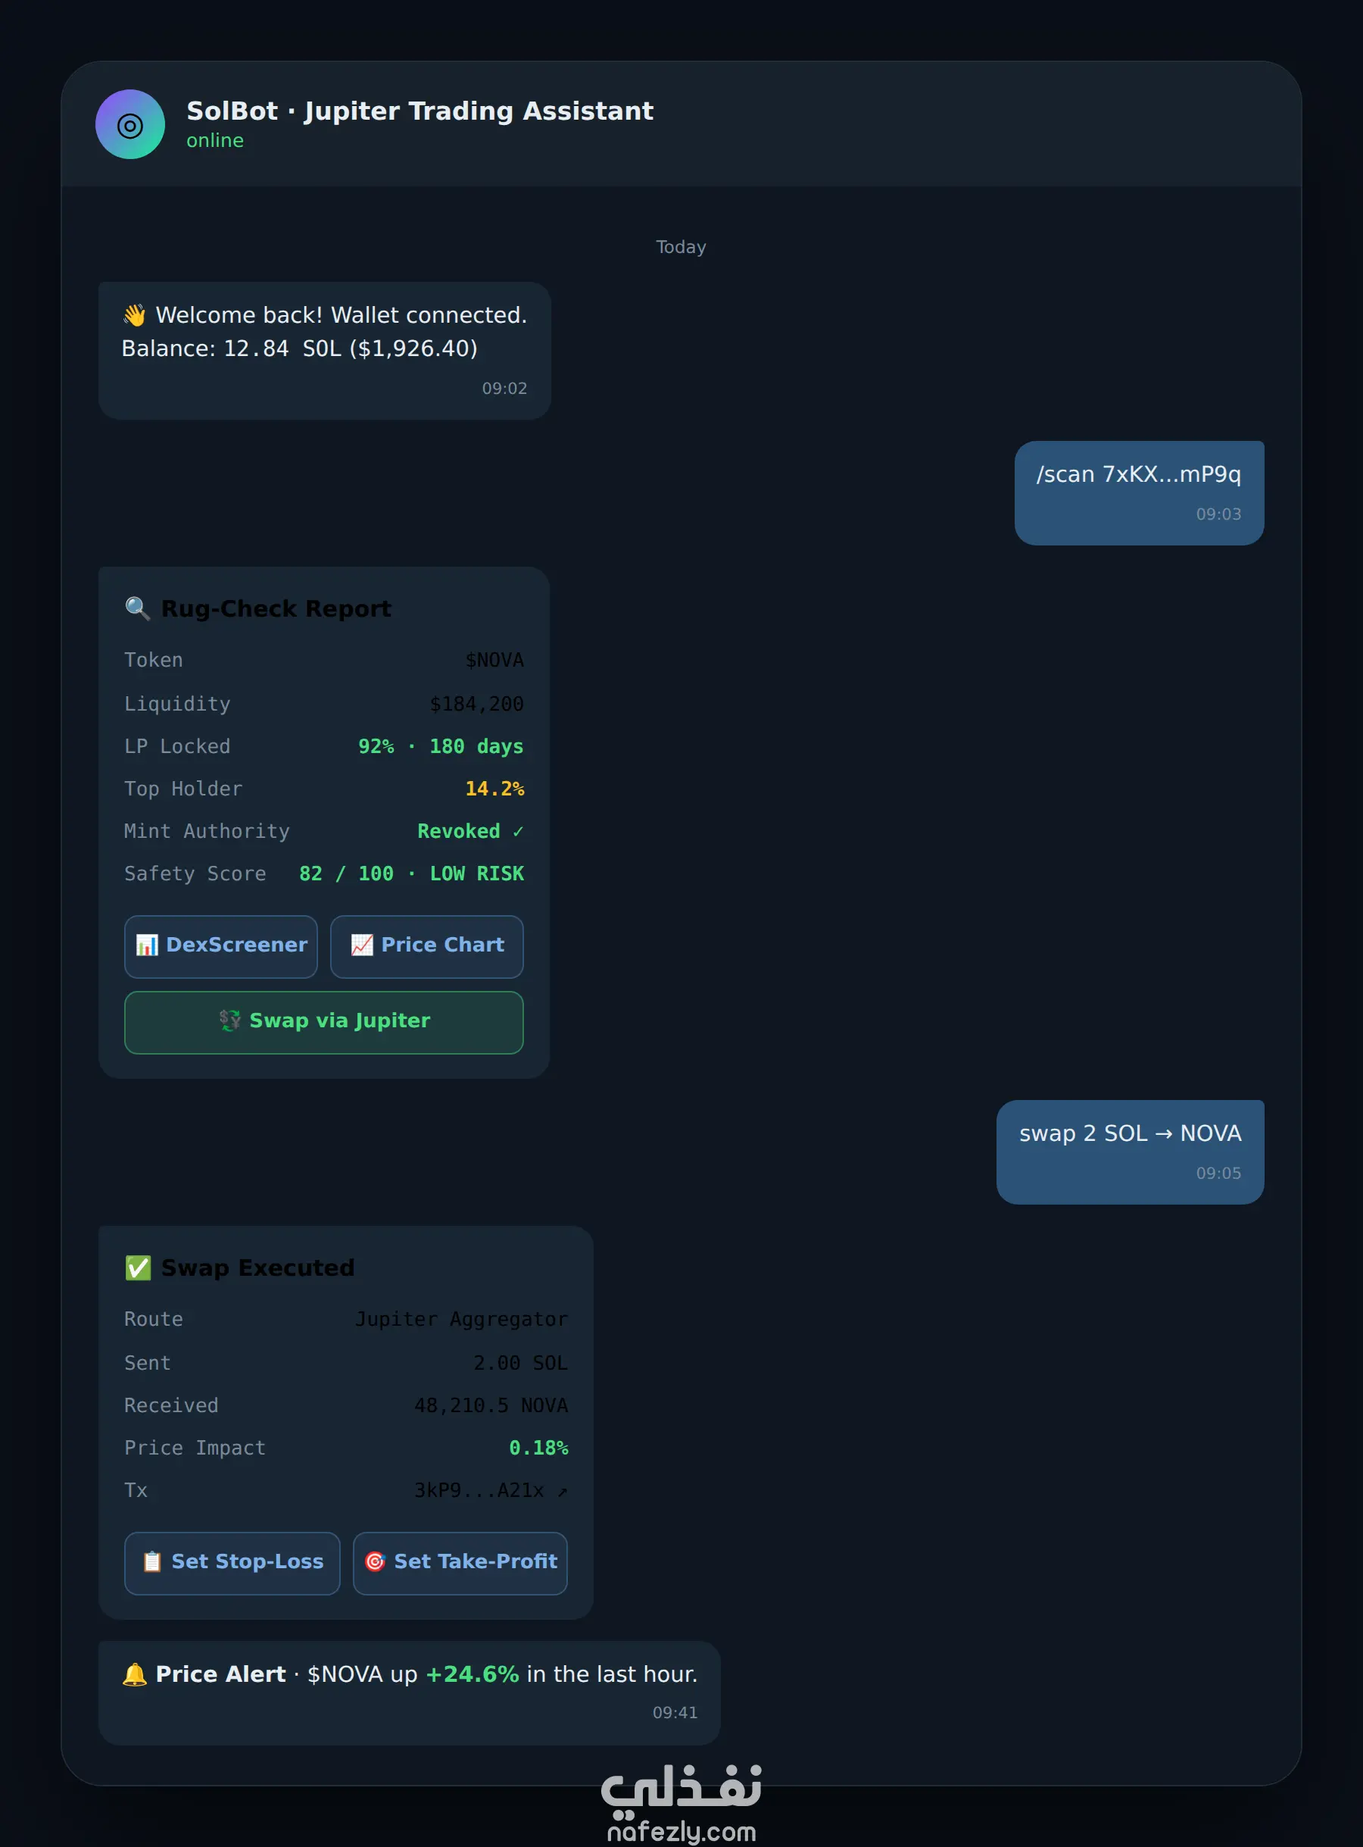Click the SolBot Jupiter Trading Assistant title
1363x1847 pixels.
pyautogui.click(x=420, y=111)
